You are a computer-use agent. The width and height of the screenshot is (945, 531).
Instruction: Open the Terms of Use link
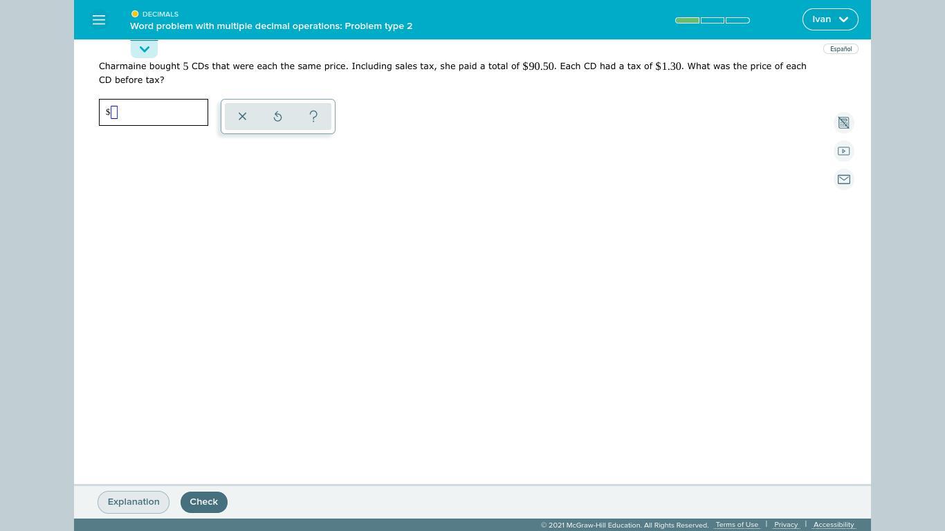737,525
